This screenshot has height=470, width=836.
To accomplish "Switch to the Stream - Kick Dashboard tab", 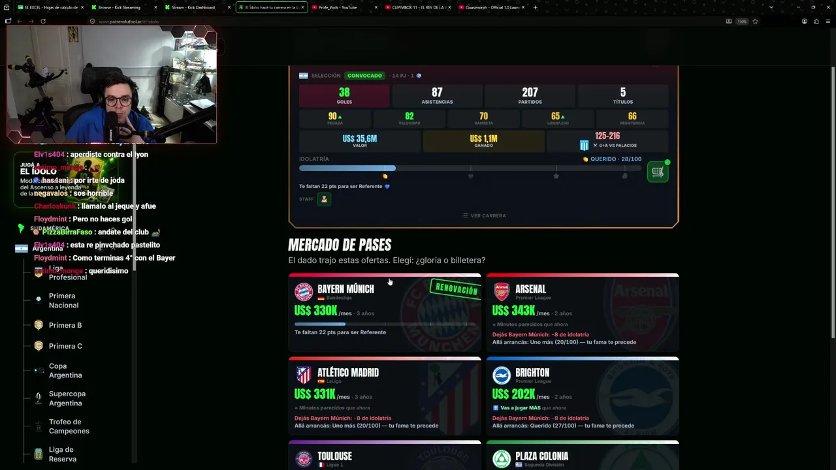I will click(197, 7).
